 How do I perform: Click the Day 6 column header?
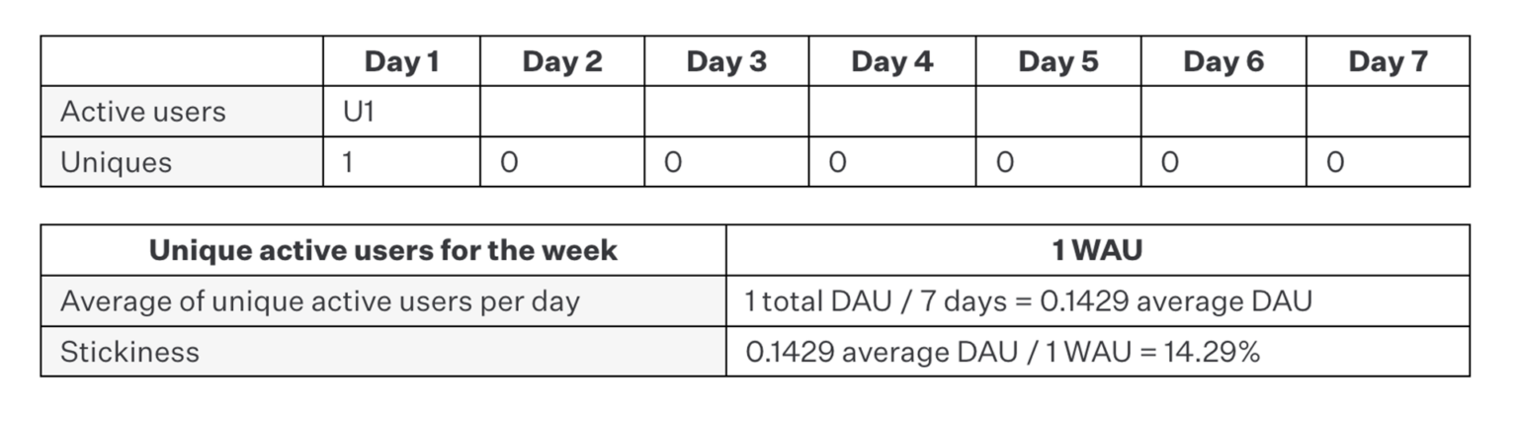(x=1223, y=62)
